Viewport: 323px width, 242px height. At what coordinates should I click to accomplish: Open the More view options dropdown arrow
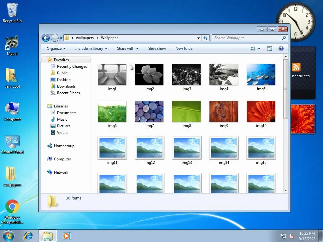[259, 49]
